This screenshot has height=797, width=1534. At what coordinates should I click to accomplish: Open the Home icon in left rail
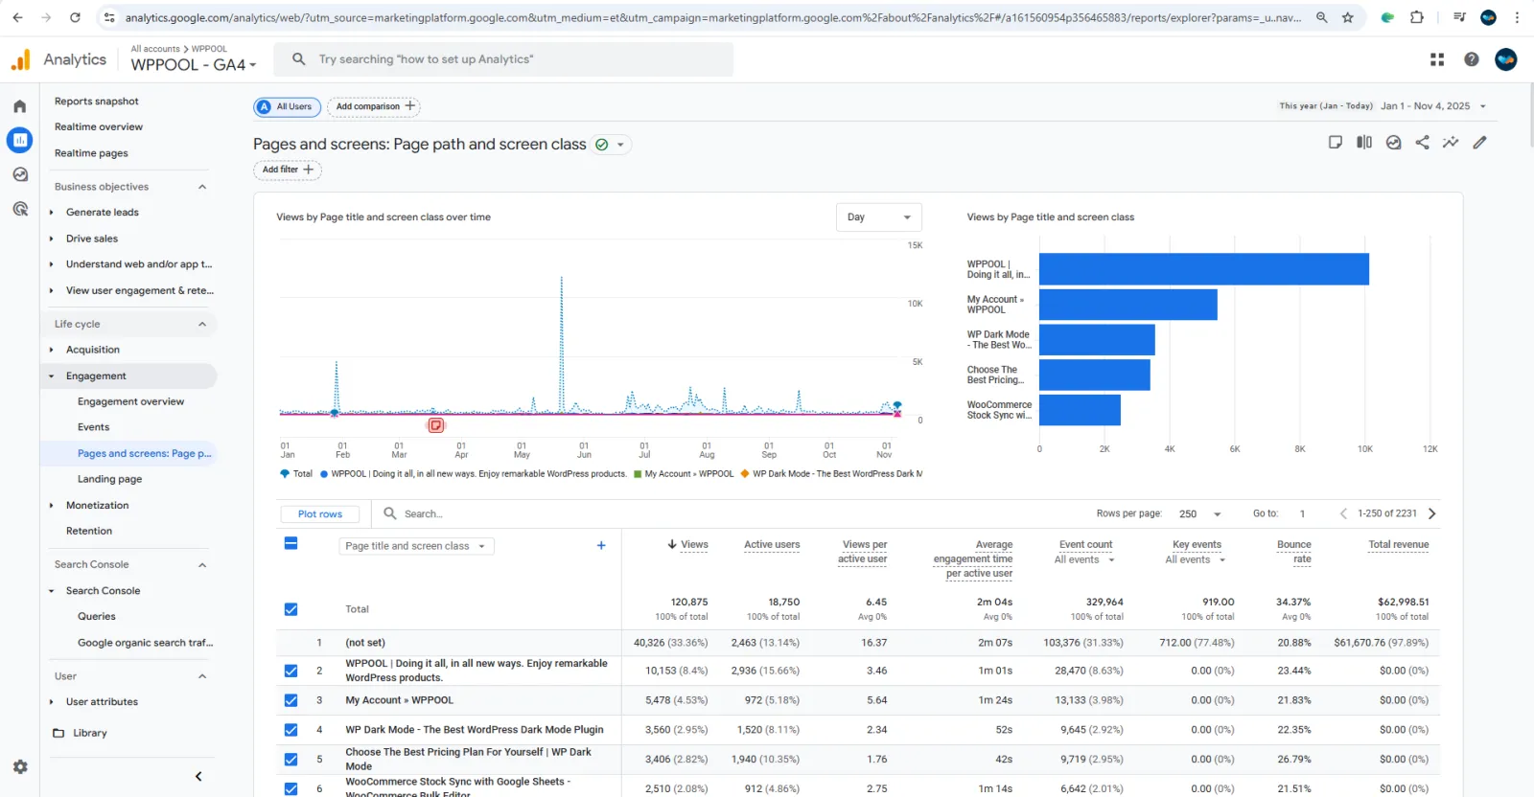(20, 106)
